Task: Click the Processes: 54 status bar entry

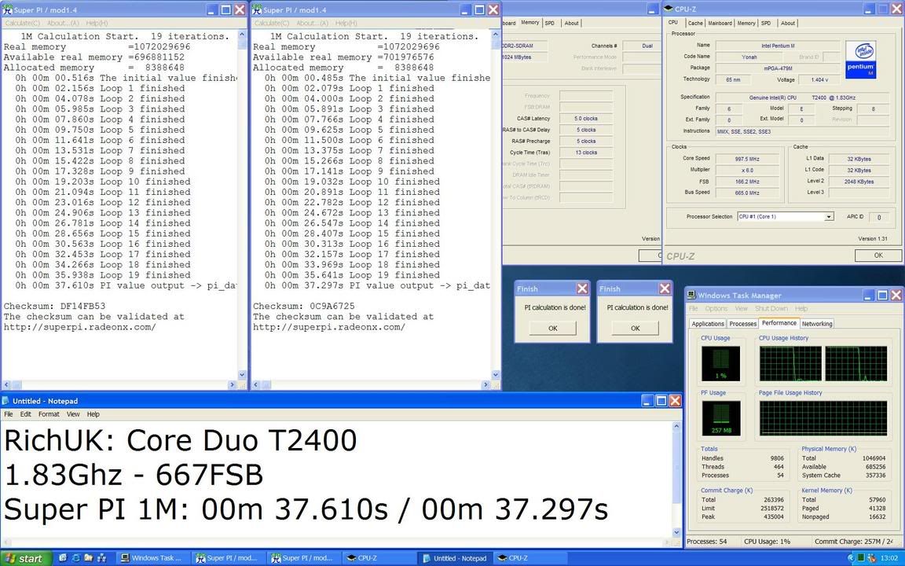Action: (707, 541)
